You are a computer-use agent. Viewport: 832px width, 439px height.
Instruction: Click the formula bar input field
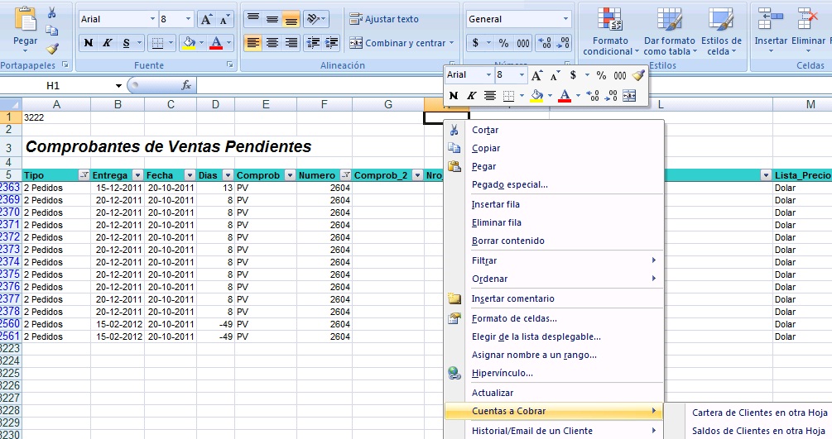(513, 86)
